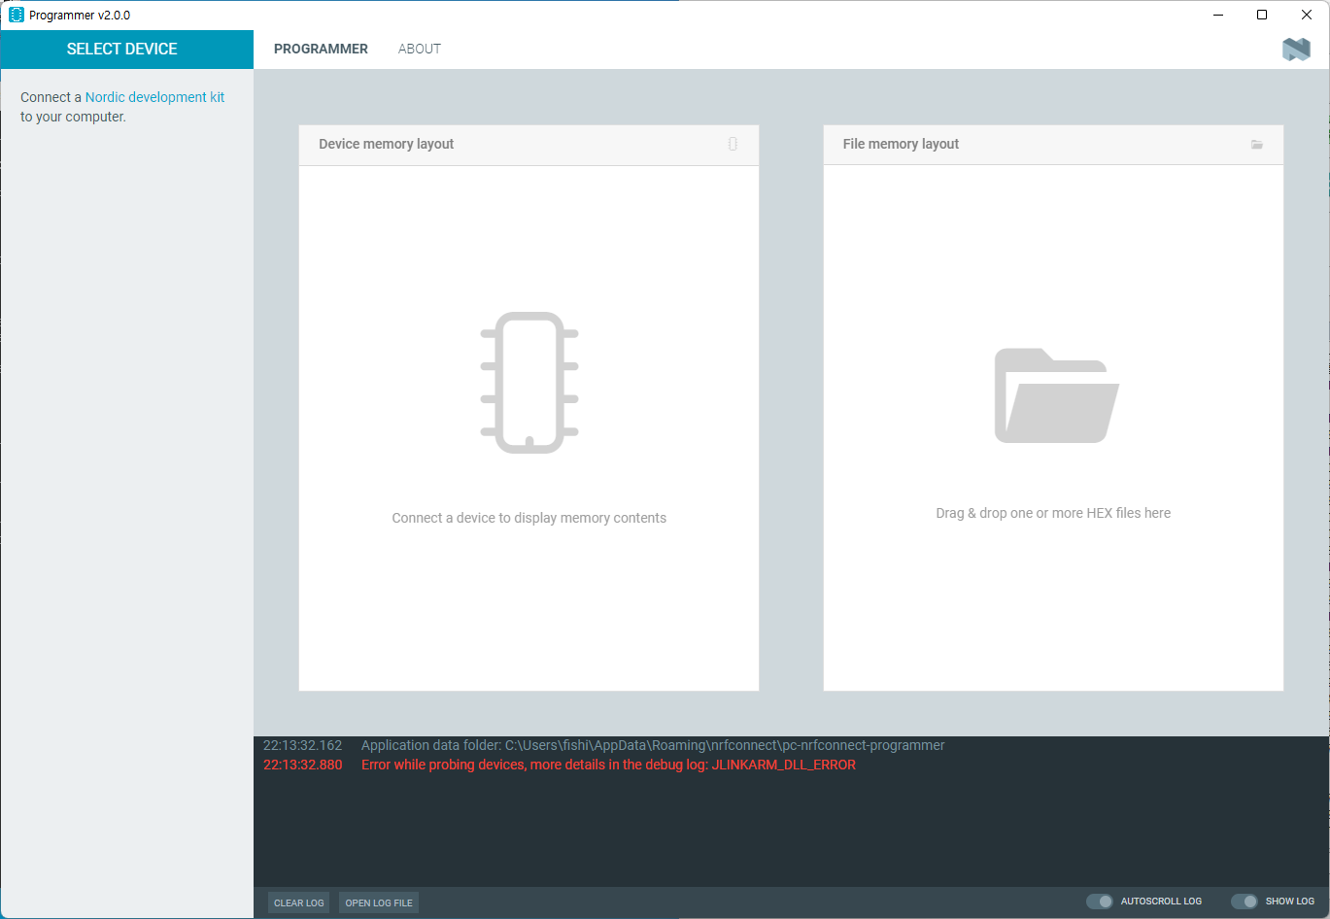This screenshot has height=919, width=1330.
Task: Click the 22:13:32.880 timestamp in log
Action: tap(303, 765)
